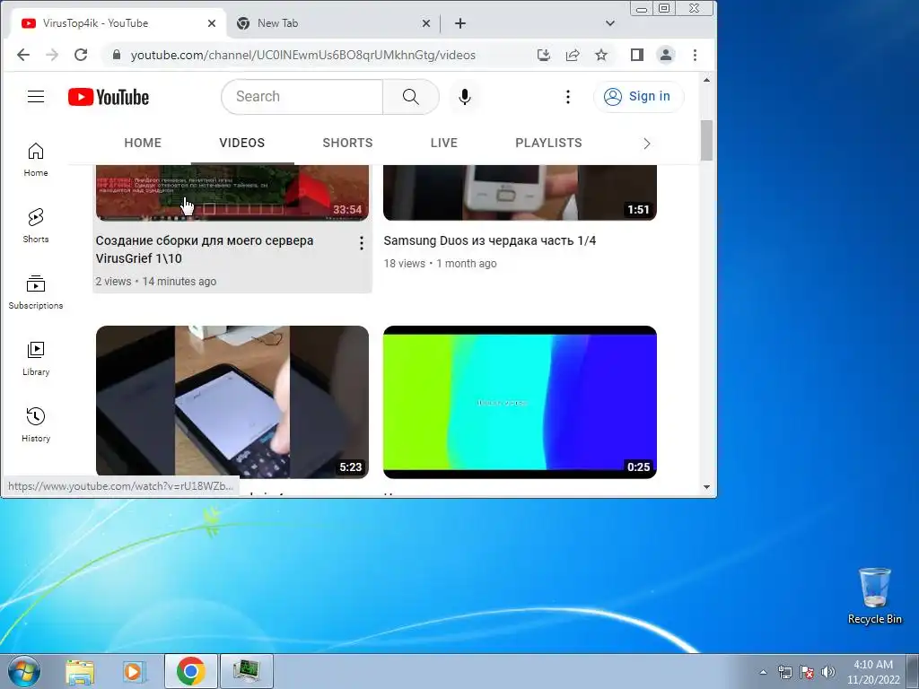Open Library in the sidebar
This screenshot has height=689, width=919.
36,359
